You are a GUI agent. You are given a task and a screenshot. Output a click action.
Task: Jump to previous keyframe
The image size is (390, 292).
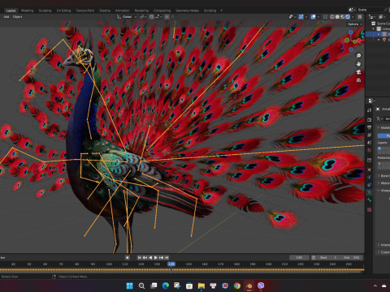click(x=145, y=258)
